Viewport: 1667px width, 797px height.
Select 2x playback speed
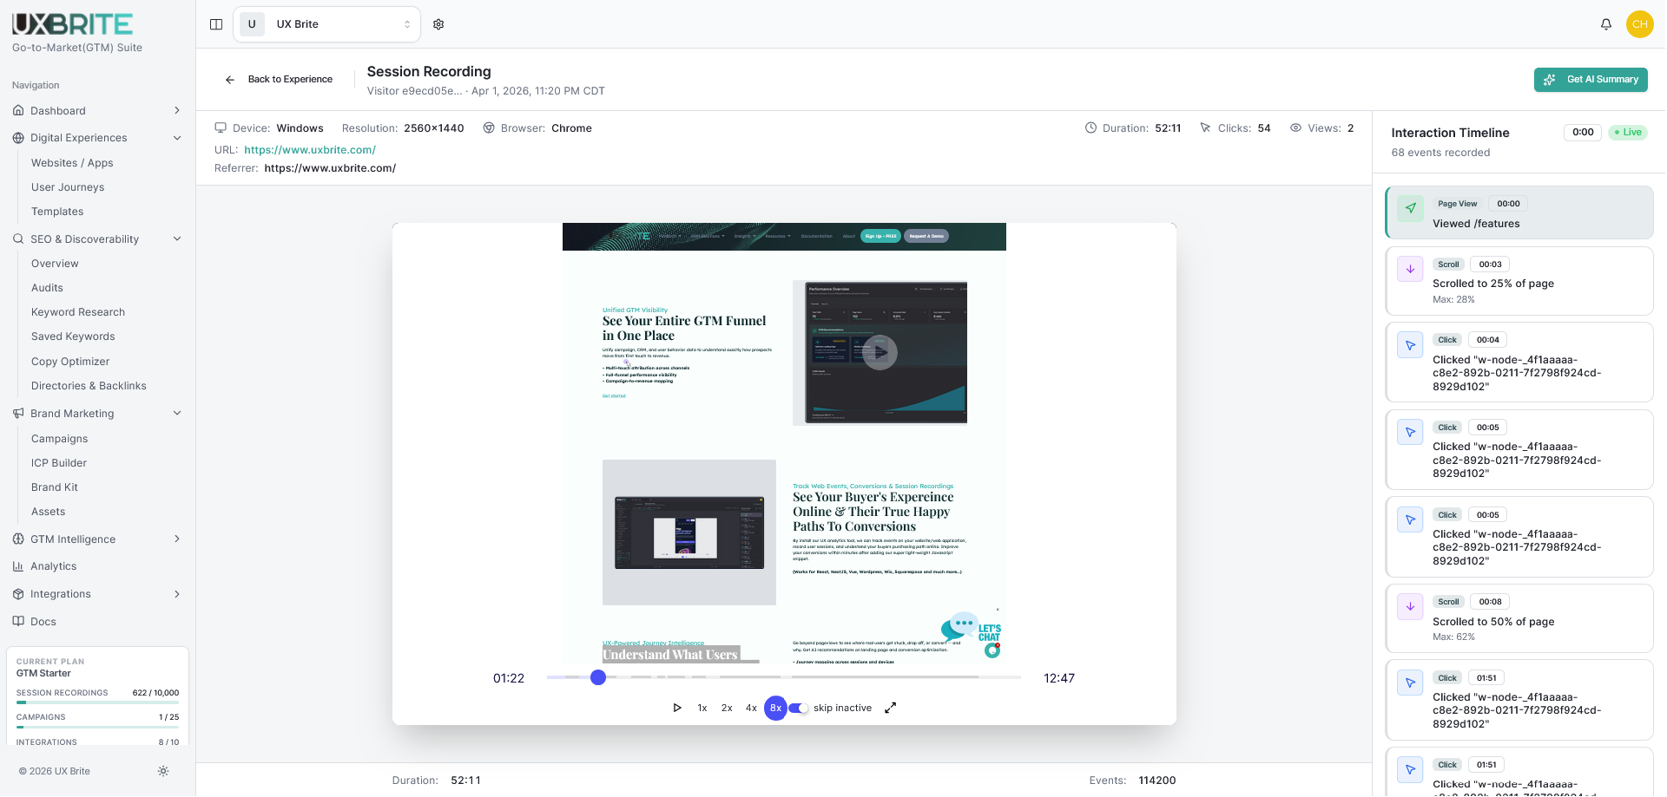pyautogui.click(x=727, y=708)
